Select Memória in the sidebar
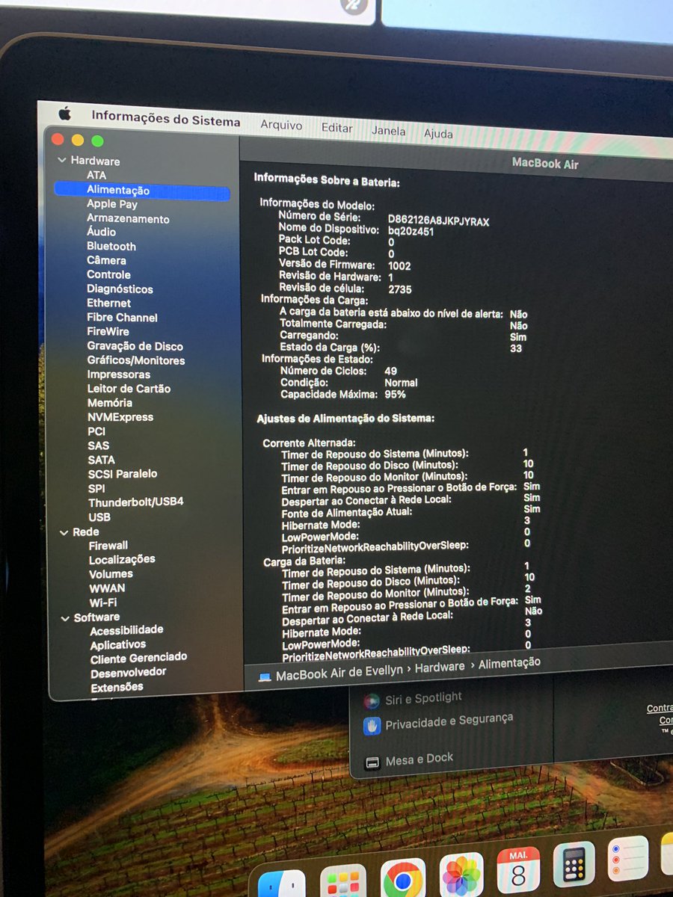Screen dimensions: 673x897 click(x=110, y=403)
